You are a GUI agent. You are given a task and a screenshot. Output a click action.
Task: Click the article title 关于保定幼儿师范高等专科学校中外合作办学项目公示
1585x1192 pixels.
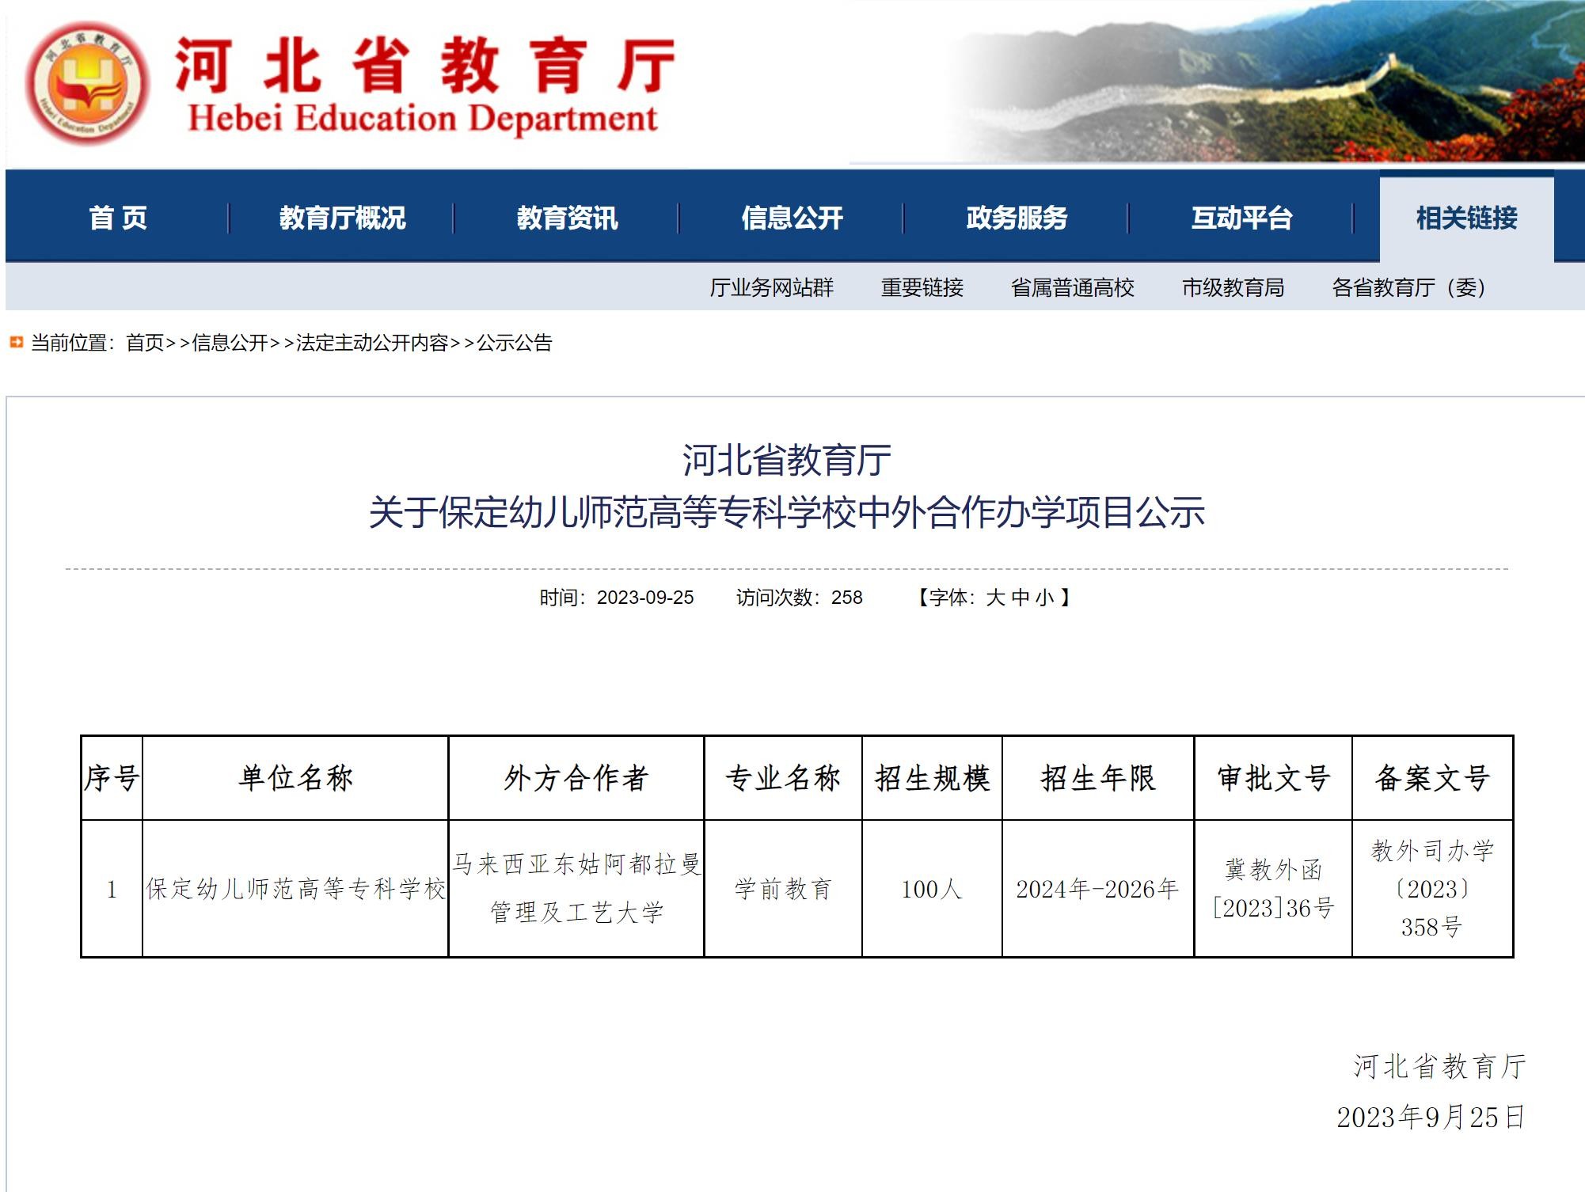(x=787, y=512)
